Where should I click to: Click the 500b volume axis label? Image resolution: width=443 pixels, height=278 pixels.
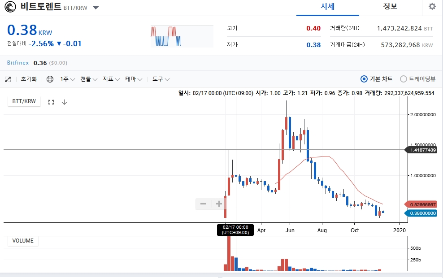(x=416, y=248)
